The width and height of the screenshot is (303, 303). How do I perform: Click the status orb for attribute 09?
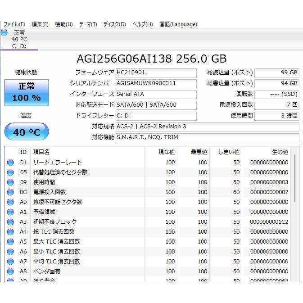10,182
